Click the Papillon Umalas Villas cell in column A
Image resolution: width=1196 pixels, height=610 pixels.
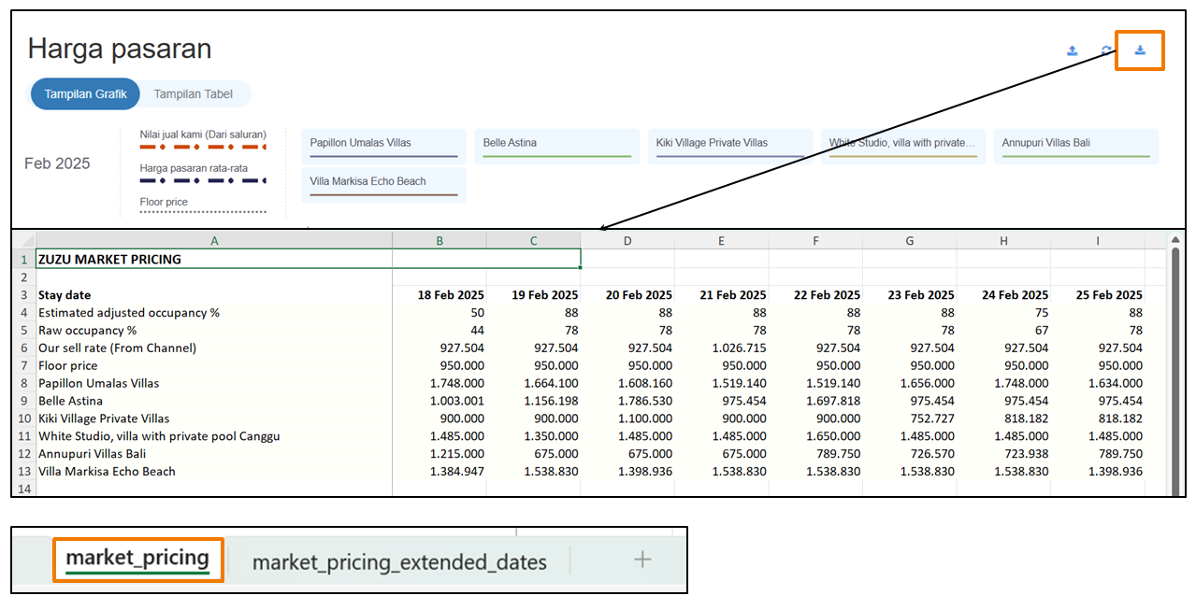coord(214,383)
